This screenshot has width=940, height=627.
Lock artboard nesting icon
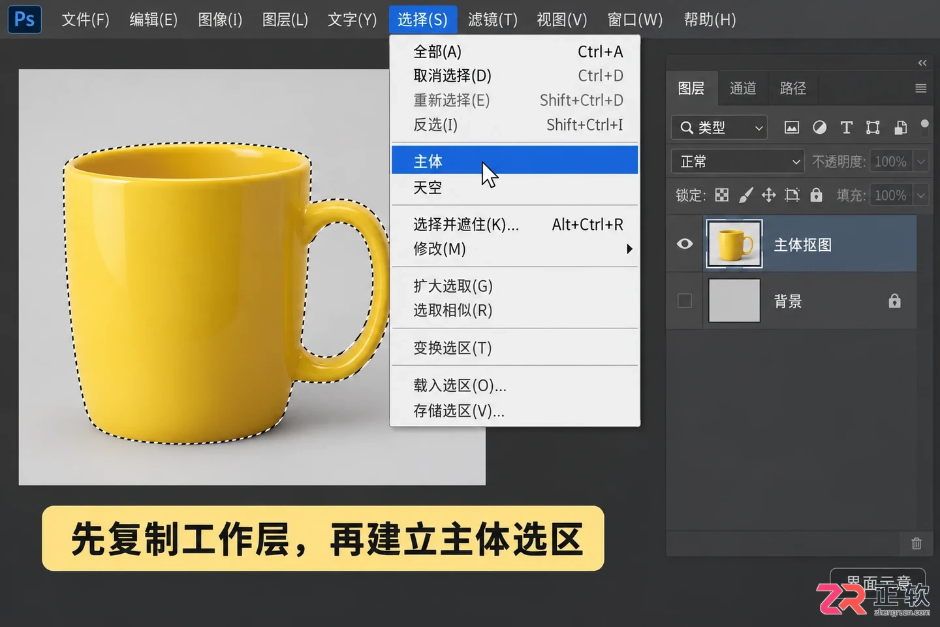tap(792, 195)
